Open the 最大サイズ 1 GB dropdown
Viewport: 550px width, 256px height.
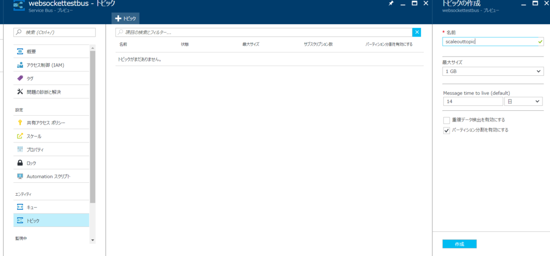[x=493, y=72]
